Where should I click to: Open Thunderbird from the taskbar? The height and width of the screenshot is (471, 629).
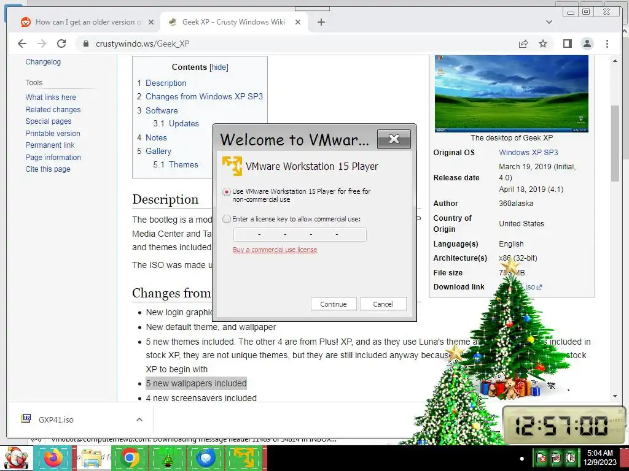pyautogui.click(x=206, y=458)
